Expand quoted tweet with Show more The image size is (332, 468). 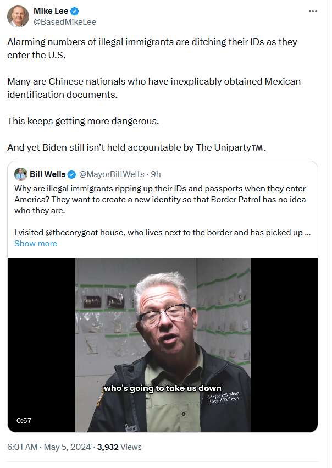coord(36,244)
